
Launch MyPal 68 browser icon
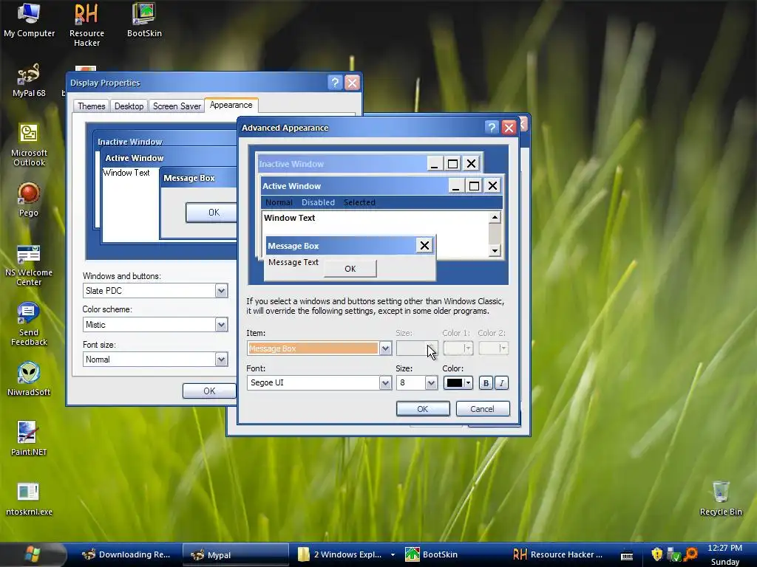[x=29, y=80]
